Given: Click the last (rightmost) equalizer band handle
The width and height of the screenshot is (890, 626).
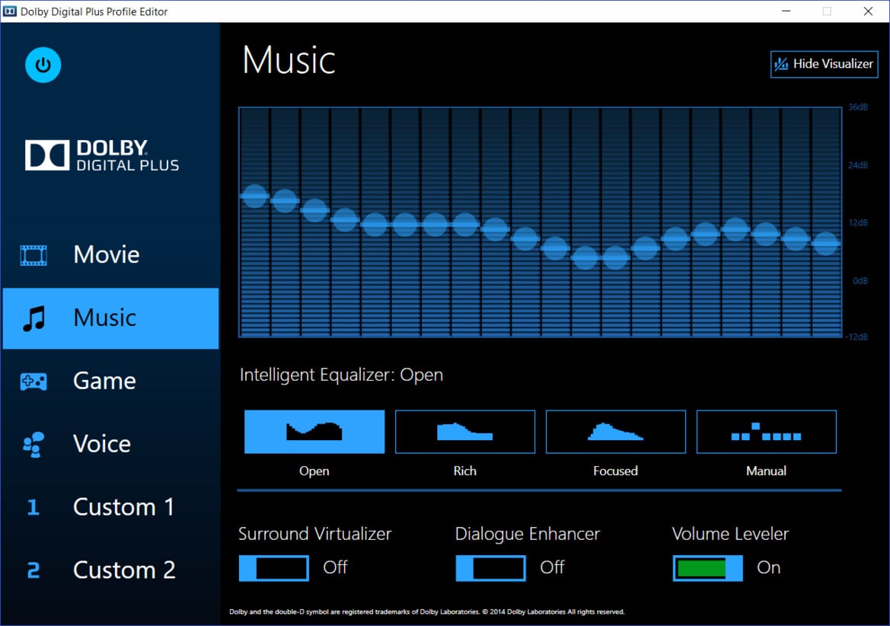Looking at the screenshot, I should click(825, 244).
